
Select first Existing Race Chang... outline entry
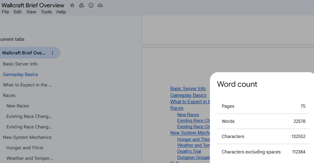click(x=29, y=116)
